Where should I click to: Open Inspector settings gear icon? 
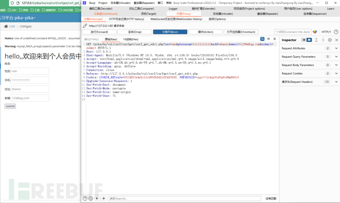(x=330, y=40)
